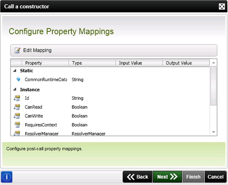Viewport: 228px width, 185px height.
Task: Click the property icon next to ResolverManager
Action: 17,133
